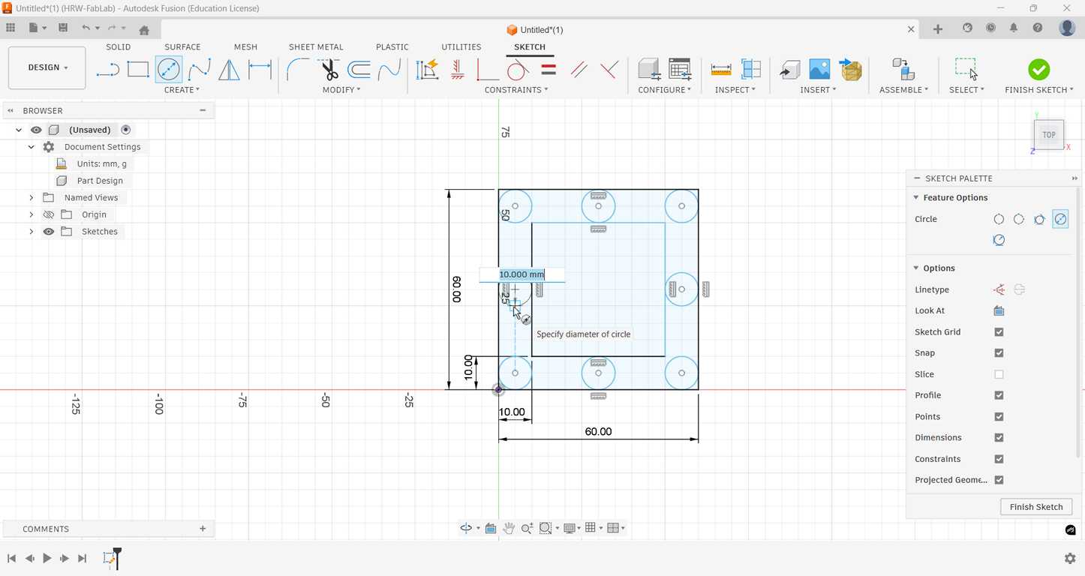Click the Orbit navigation tool

466,528
